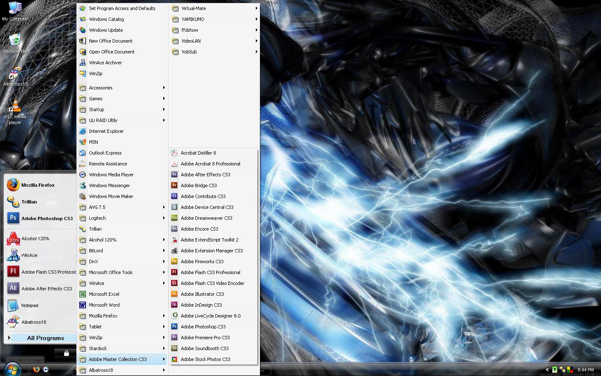Expand the Startup submenu

tap(123, 109)
